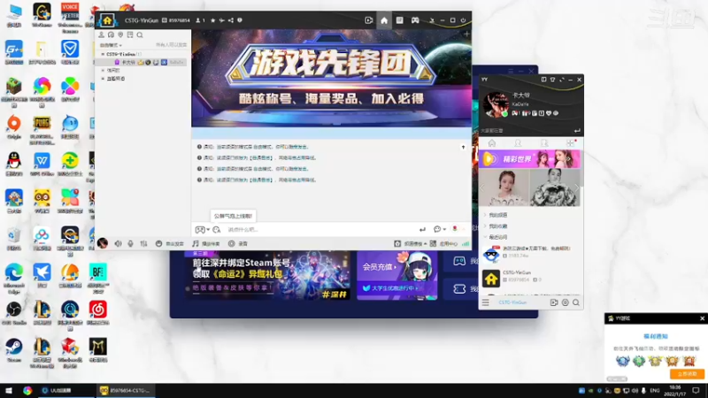Click the skin shirt icon in YY main window title
Image resolution: width=708 pixels, height=398 pixels.
552,80
